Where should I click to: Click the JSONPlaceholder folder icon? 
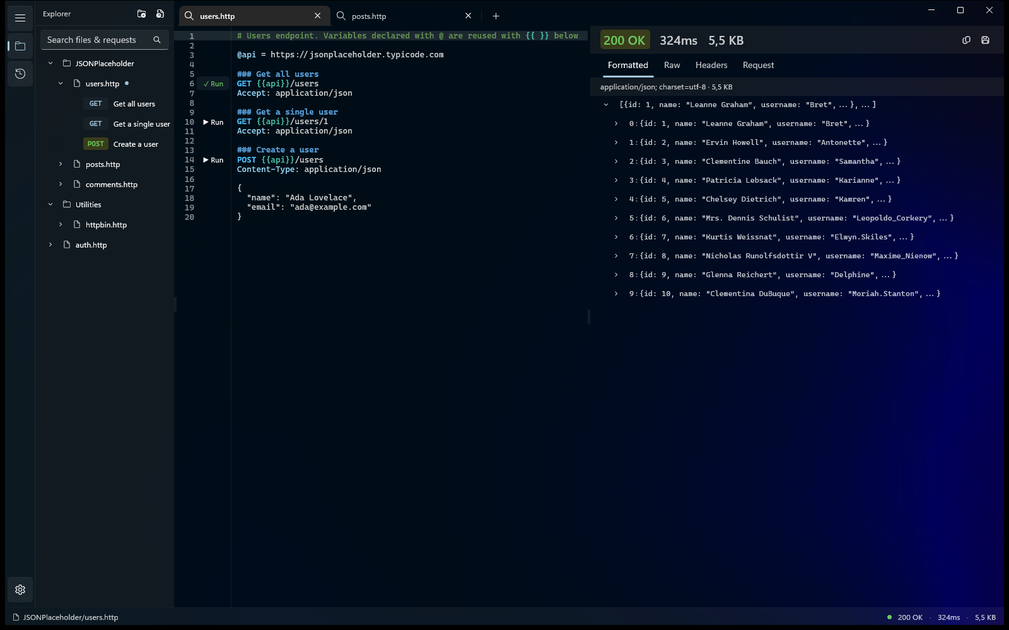click(67, 63)
